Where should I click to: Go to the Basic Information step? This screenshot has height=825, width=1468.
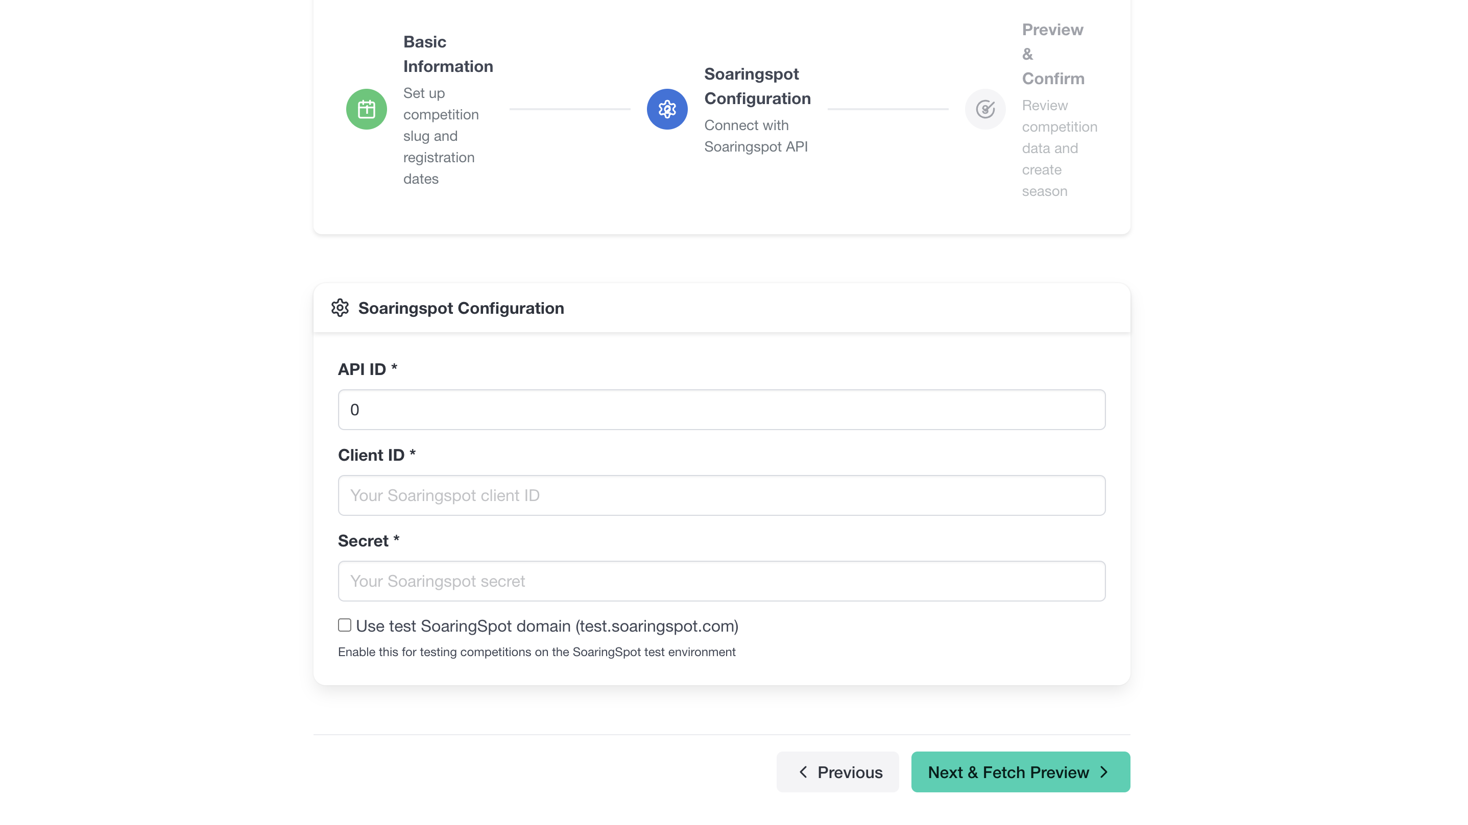(448, 54)
